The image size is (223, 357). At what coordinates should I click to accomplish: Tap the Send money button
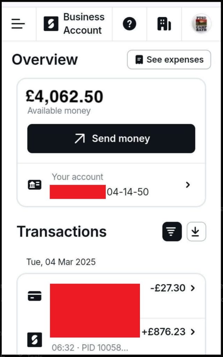111,139
